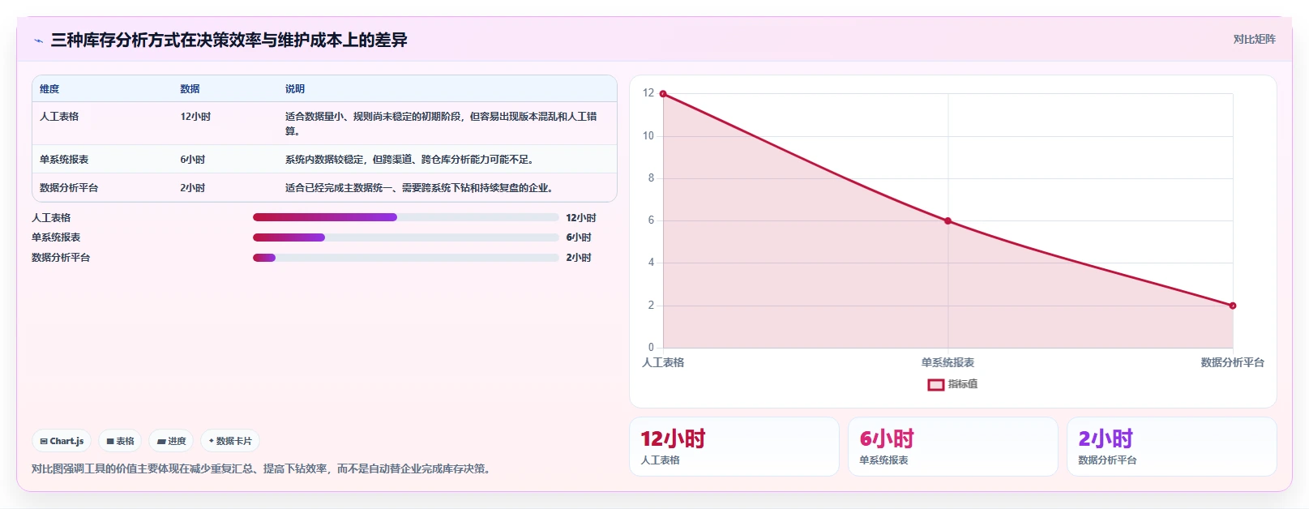
Task: Click the 数据分析平台 progress row label
Action: coord(61,258)
